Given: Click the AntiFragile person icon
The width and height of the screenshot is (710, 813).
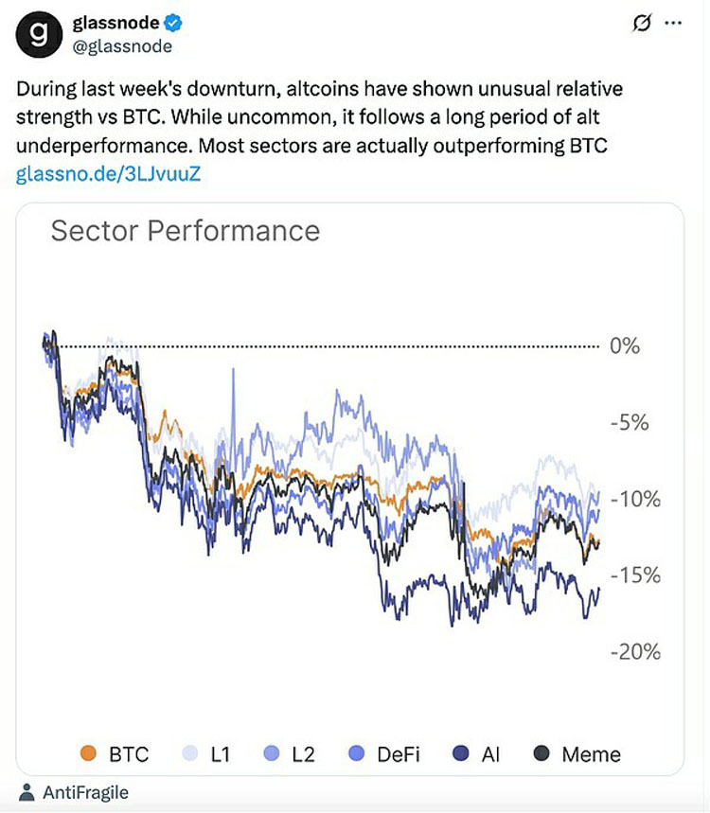Looking at the screenshot, I should tap(27, 792).
